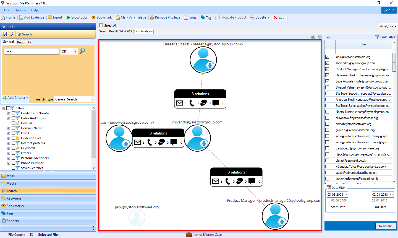This screenshot has width=398, height=238.
Task: Switch to Search Result Set # 612 tab
Action: (x=116, y=31)
